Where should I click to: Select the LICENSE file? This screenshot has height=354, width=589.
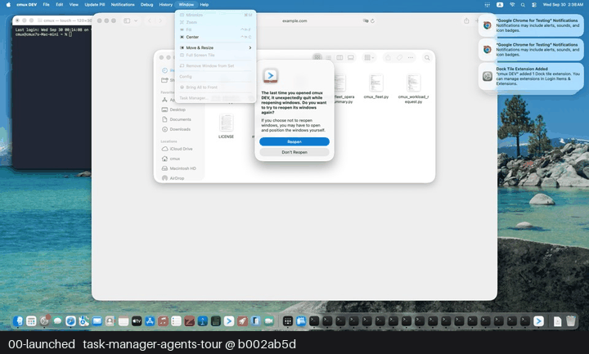pyautogui.click(x=226, y=126)
